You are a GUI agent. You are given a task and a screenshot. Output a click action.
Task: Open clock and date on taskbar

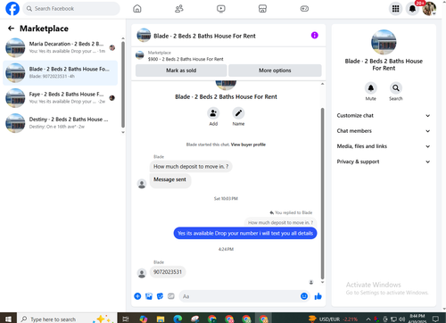[x=417, y=319]
